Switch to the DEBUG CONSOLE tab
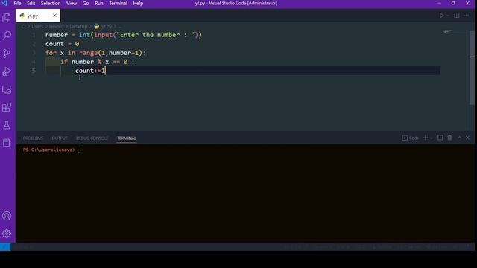 [x=92, y=138]
